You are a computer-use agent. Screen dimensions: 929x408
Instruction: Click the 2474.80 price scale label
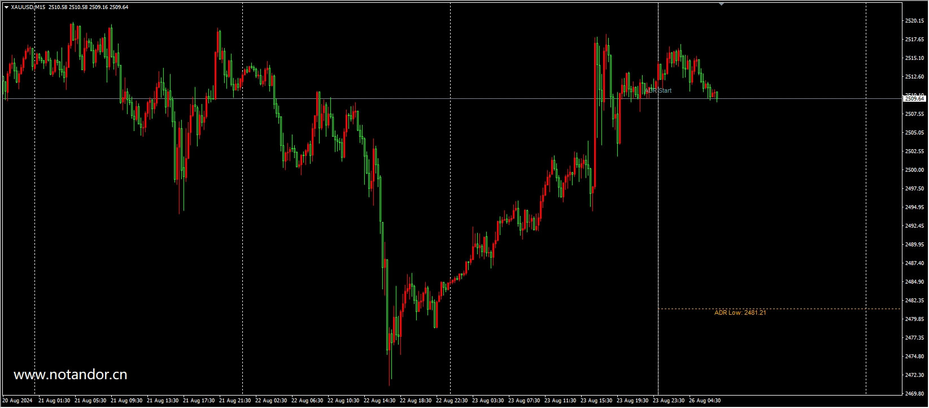tap(914, 357)
